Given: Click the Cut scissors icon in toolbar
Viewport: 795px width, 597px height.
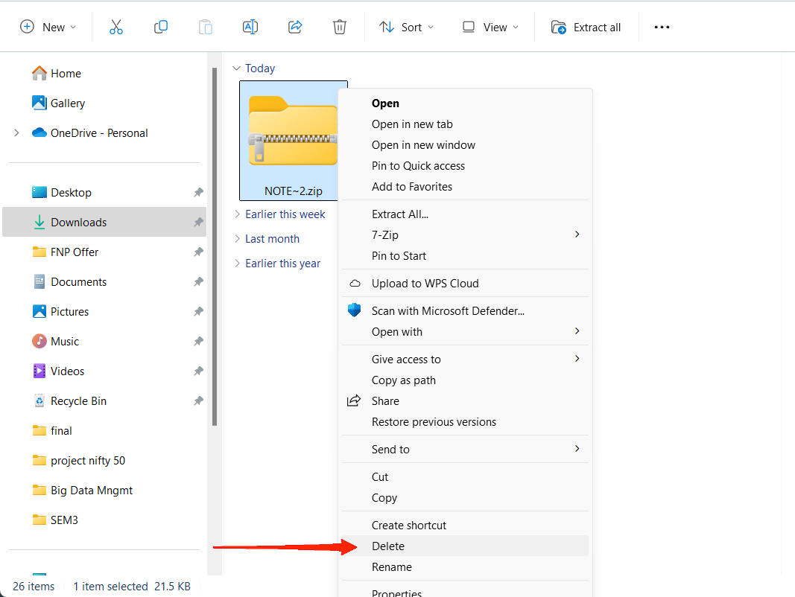Looking at the screenshot, I should (x=116, y=27).
